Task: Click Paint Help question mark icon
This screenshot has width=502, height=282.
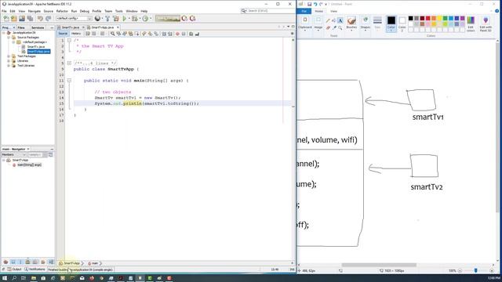Action: (x=497, y=11)
